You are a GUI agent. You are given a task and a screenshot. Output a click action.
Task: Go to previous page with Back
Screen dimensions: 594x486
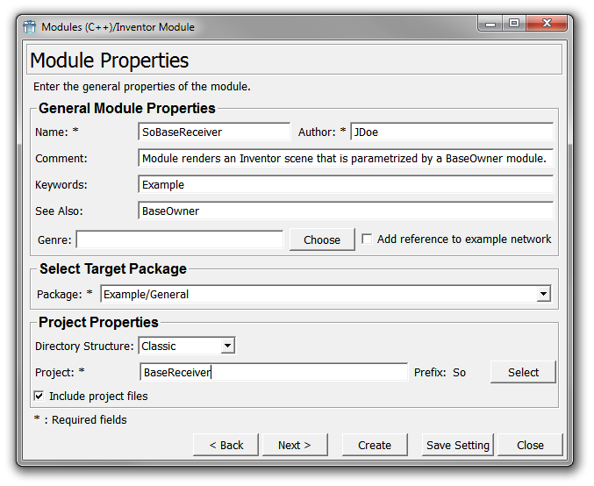[x=226, y=445]
